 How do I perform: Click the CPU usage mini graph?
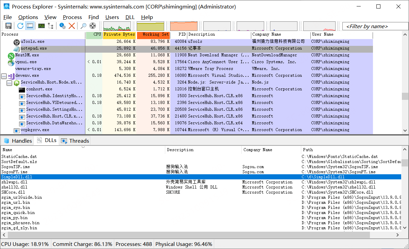coord(117,26)
